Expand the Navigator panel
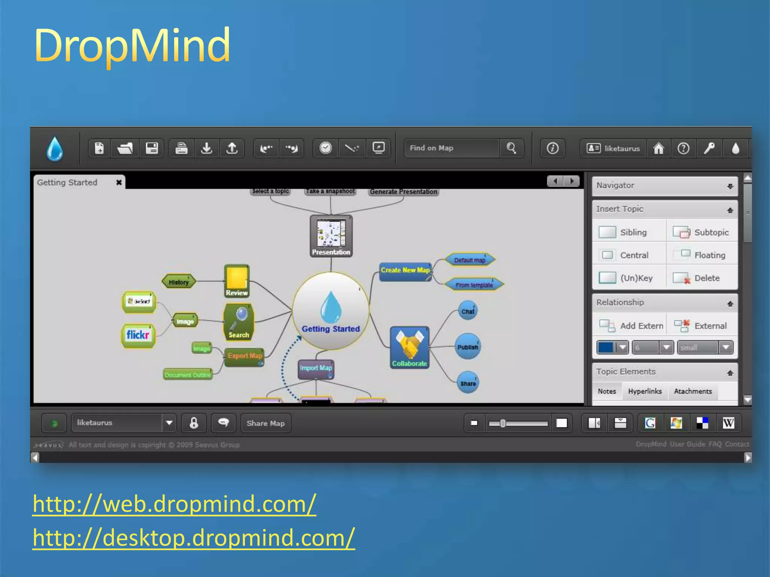Screen dimensions: 770x577 pyautogui.click(x=730, y=186)
